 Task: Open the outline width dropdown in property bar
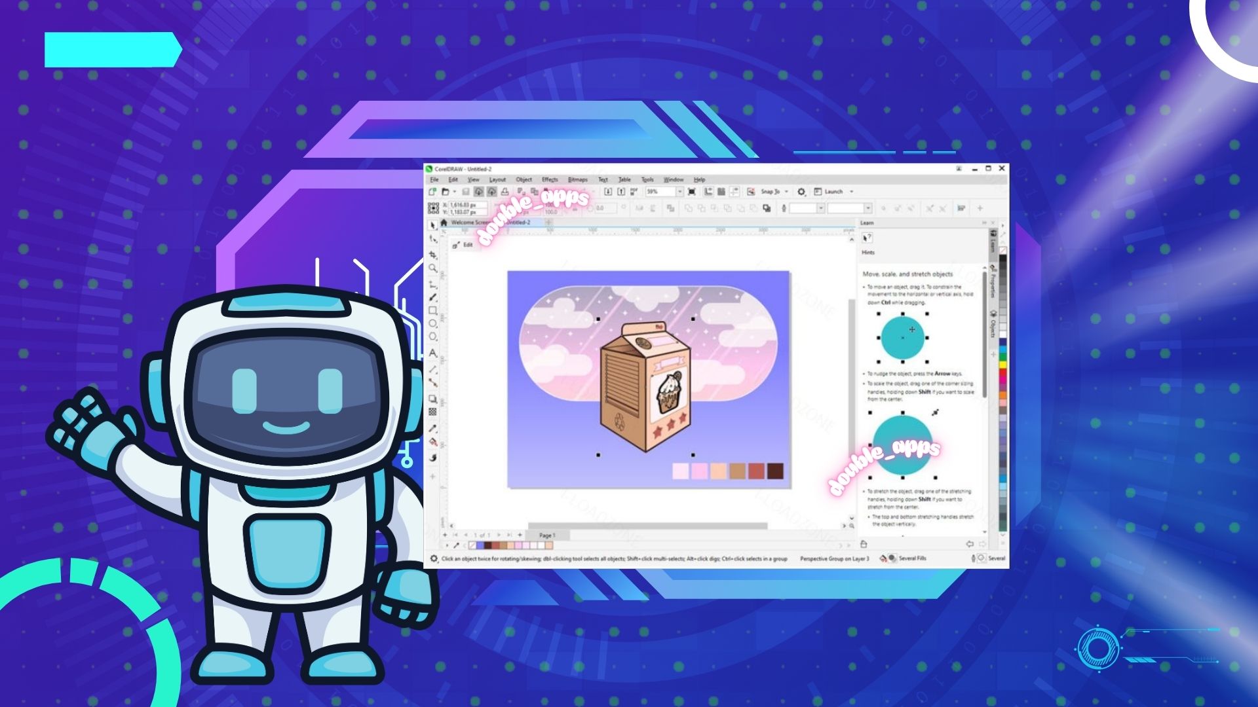821,208
